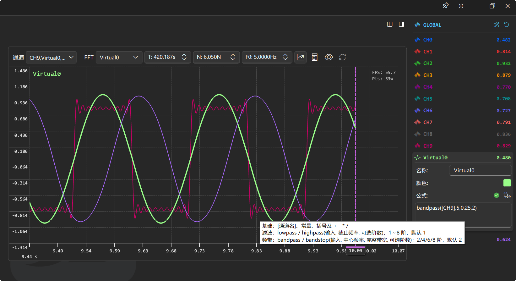
Task: Click the 名称 Virtual0 name field
Action: pos(481,170)
